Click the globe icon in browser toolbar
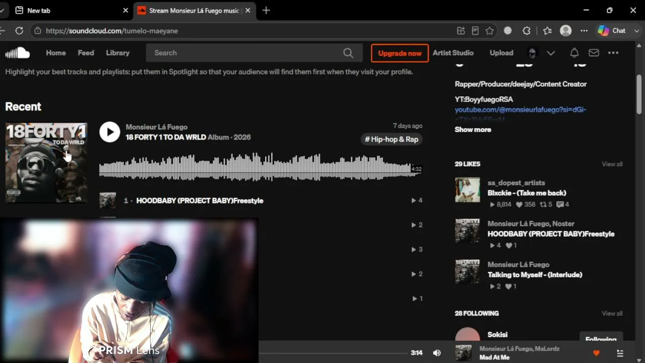Viewport: 645px width, 363px height. pos(508,31)
